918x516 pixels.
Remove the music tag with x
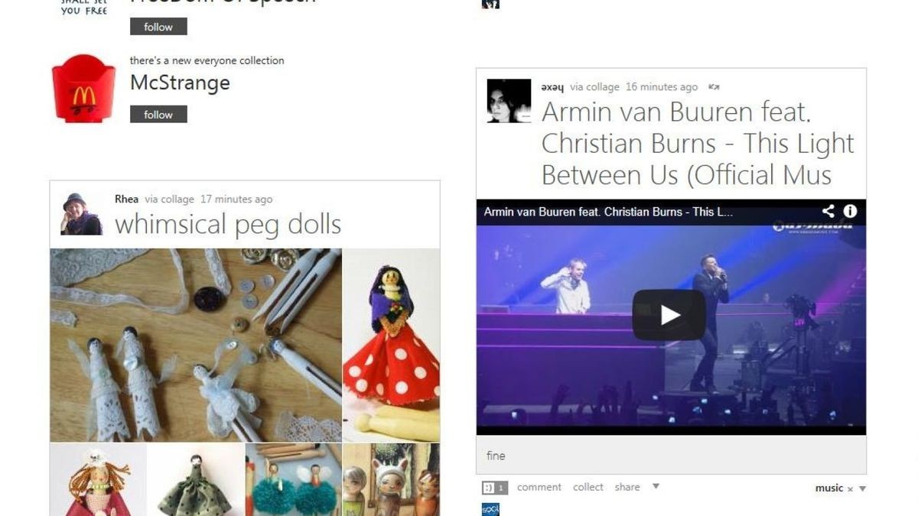850,488
